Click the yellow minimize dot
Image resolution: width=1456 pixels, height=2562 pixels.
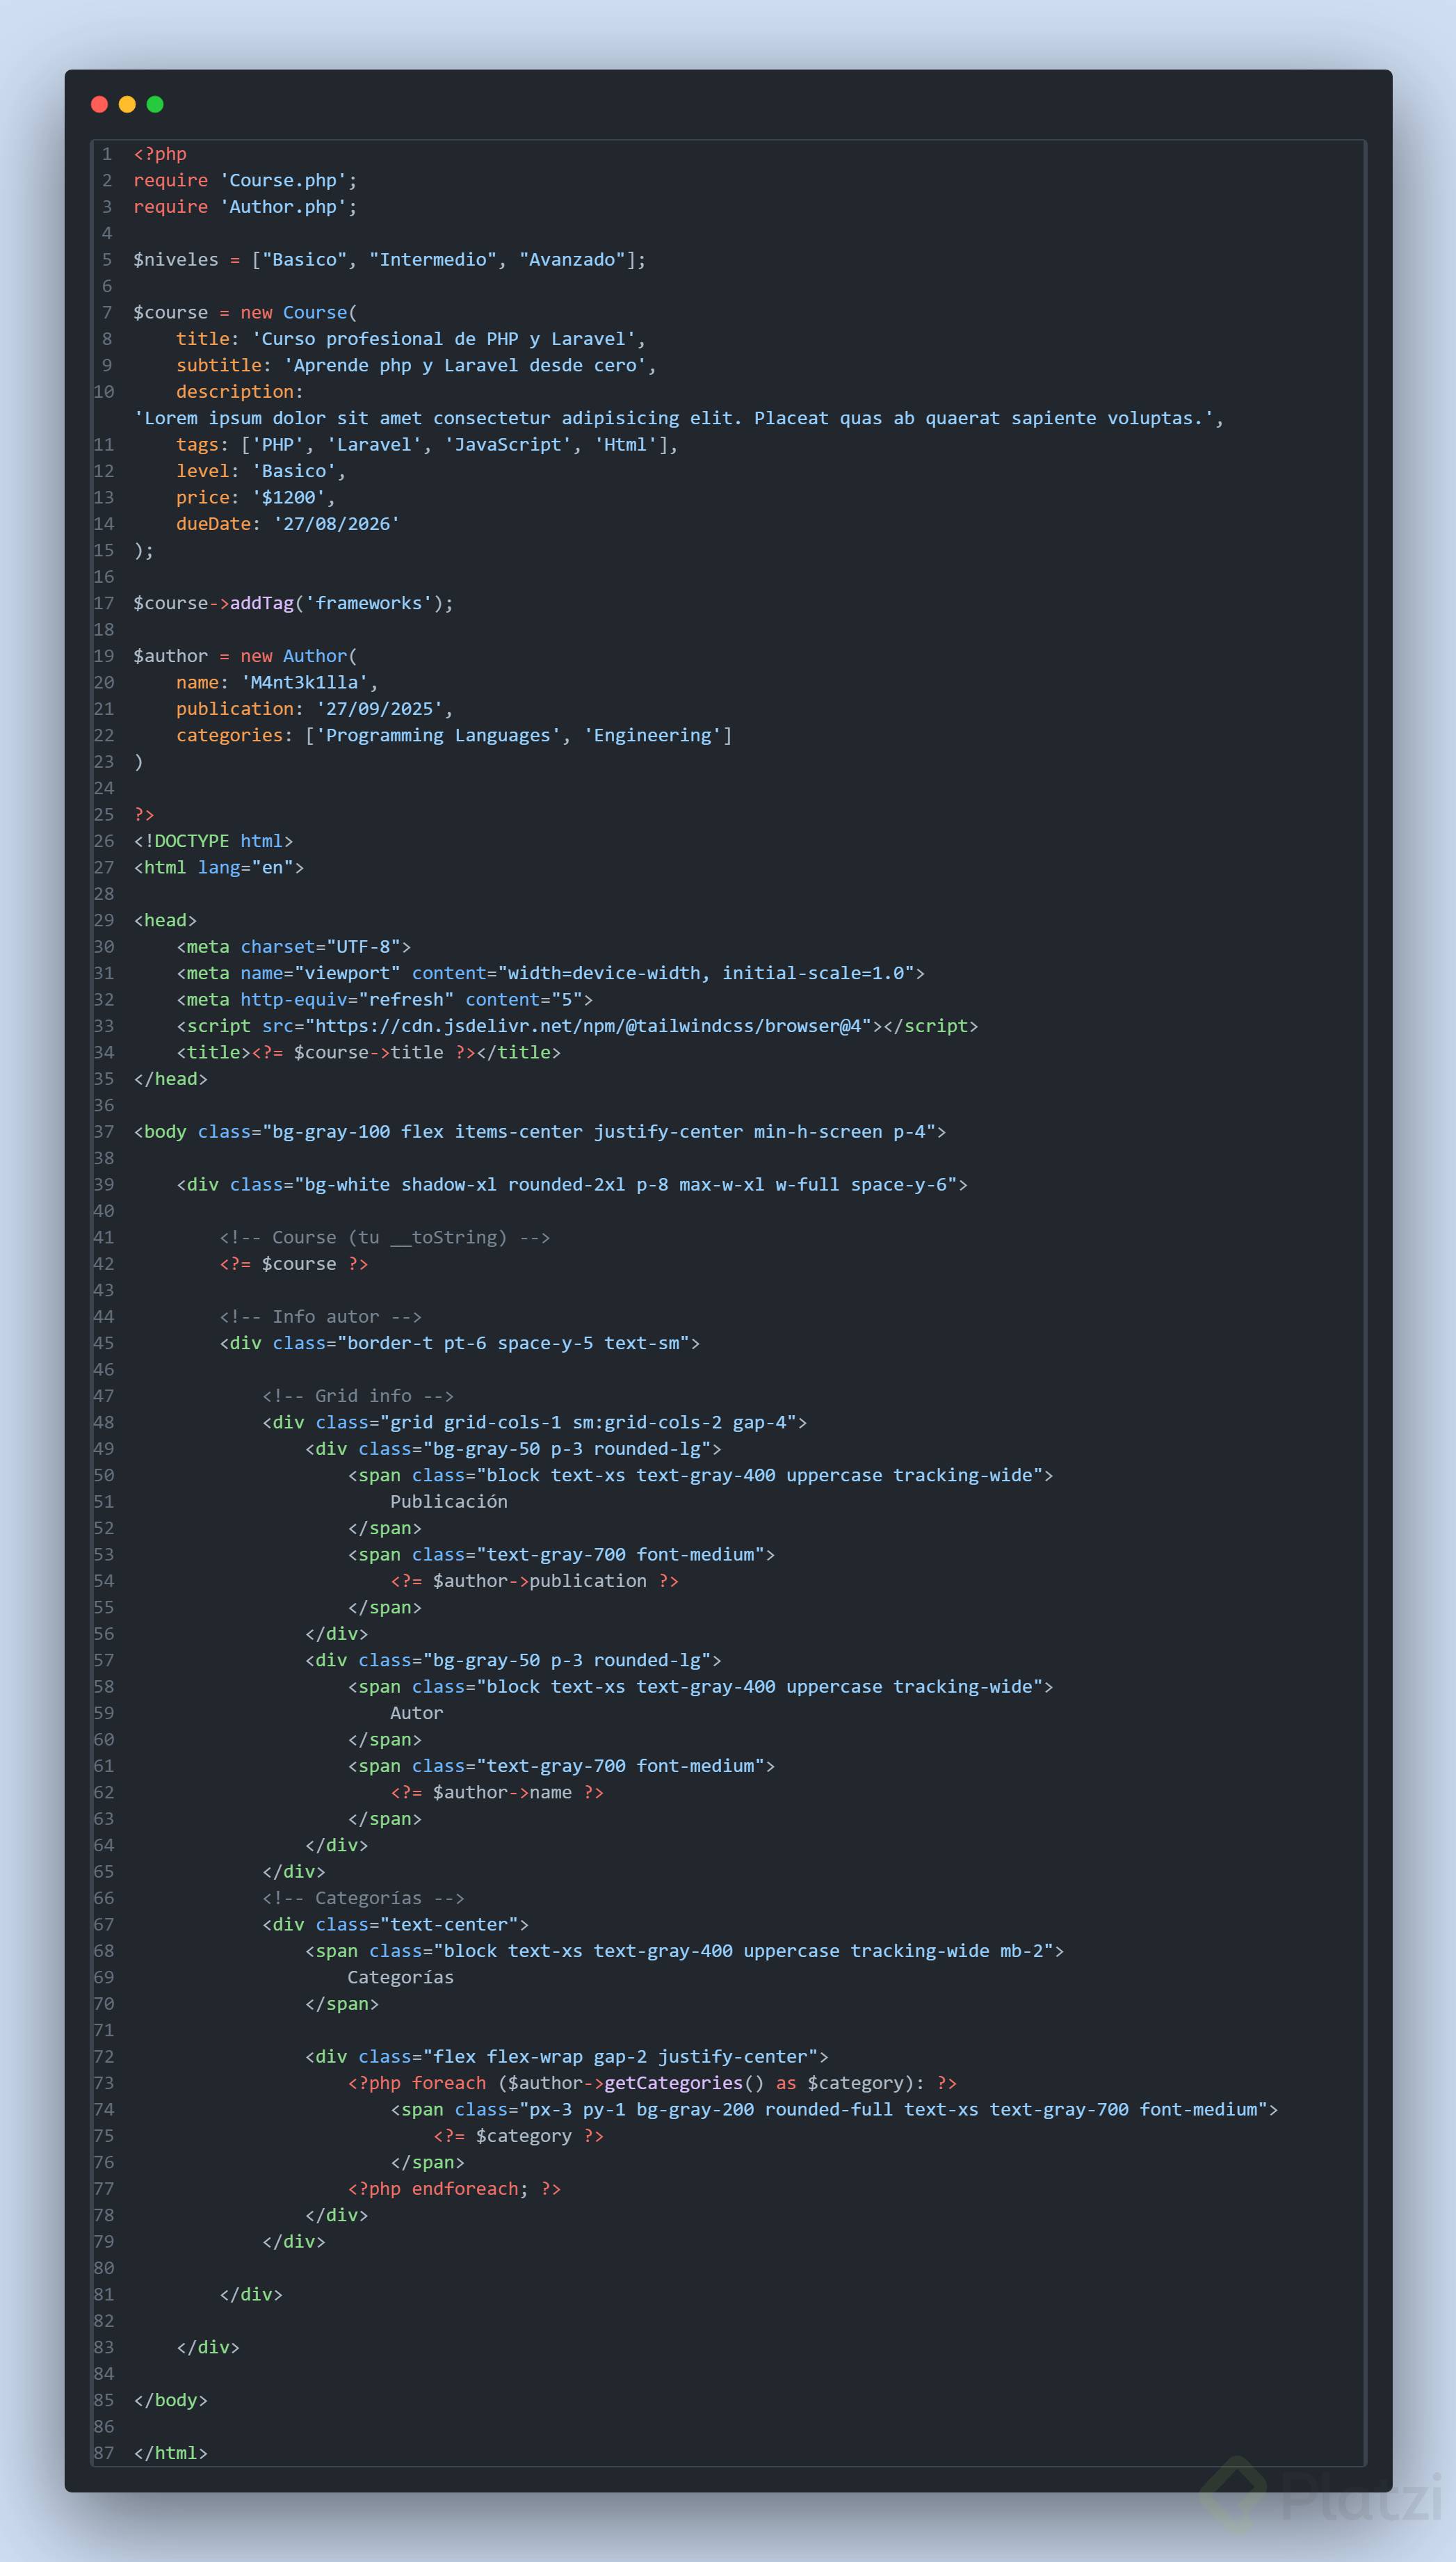tap(127, 104)
